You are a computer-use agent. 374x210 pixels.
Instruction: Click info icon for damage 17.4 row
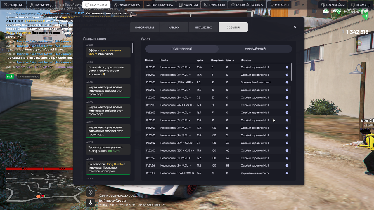[287, 150]
